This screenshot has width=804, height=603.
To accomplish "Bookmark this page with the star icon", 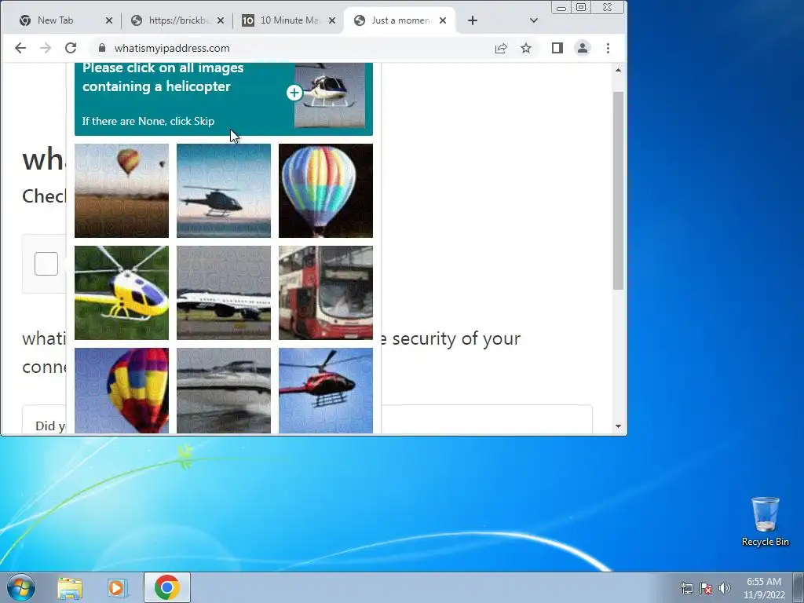I will pos(526,48).
